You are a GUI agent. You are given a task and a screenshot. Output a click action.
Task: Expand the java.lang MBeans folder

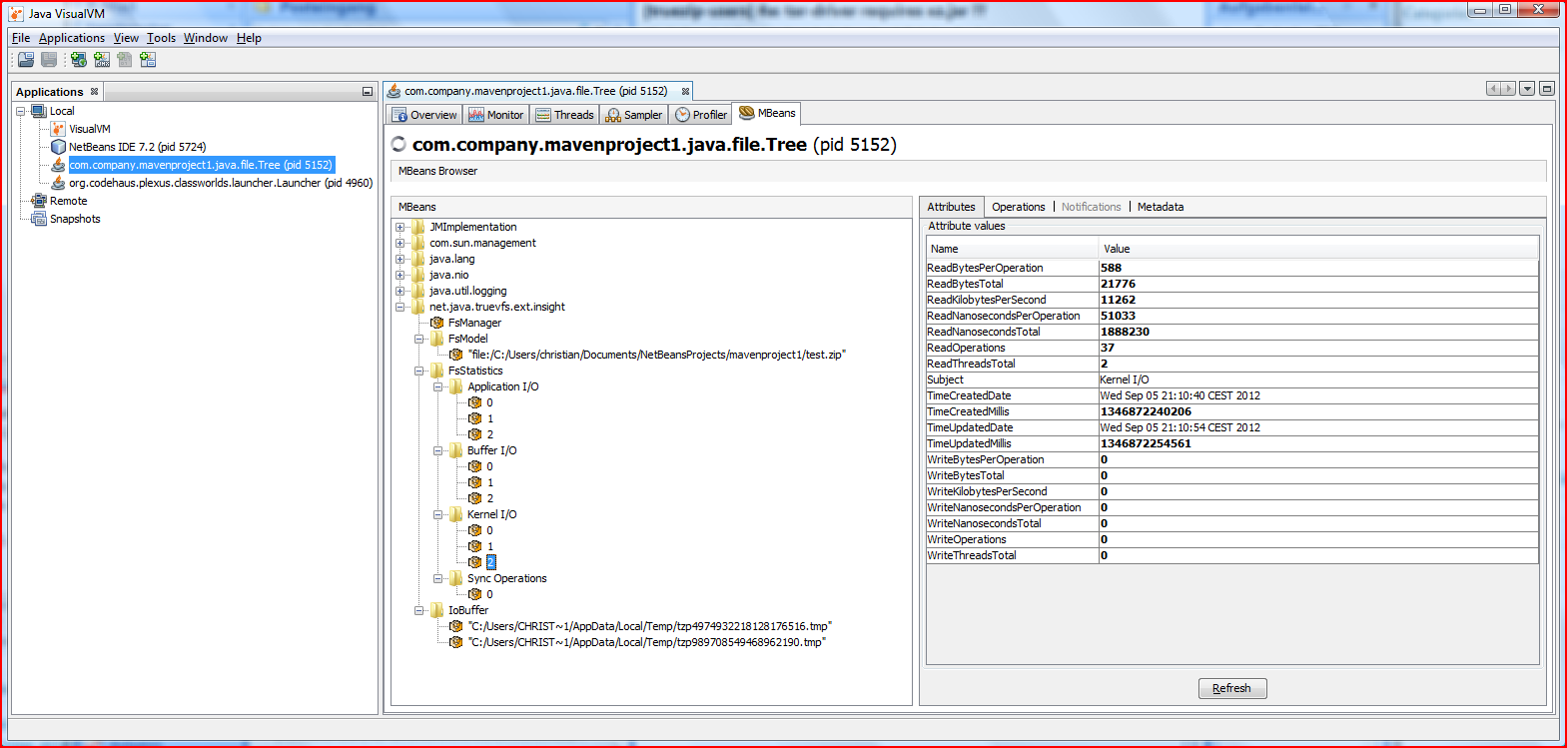point(400,260)
